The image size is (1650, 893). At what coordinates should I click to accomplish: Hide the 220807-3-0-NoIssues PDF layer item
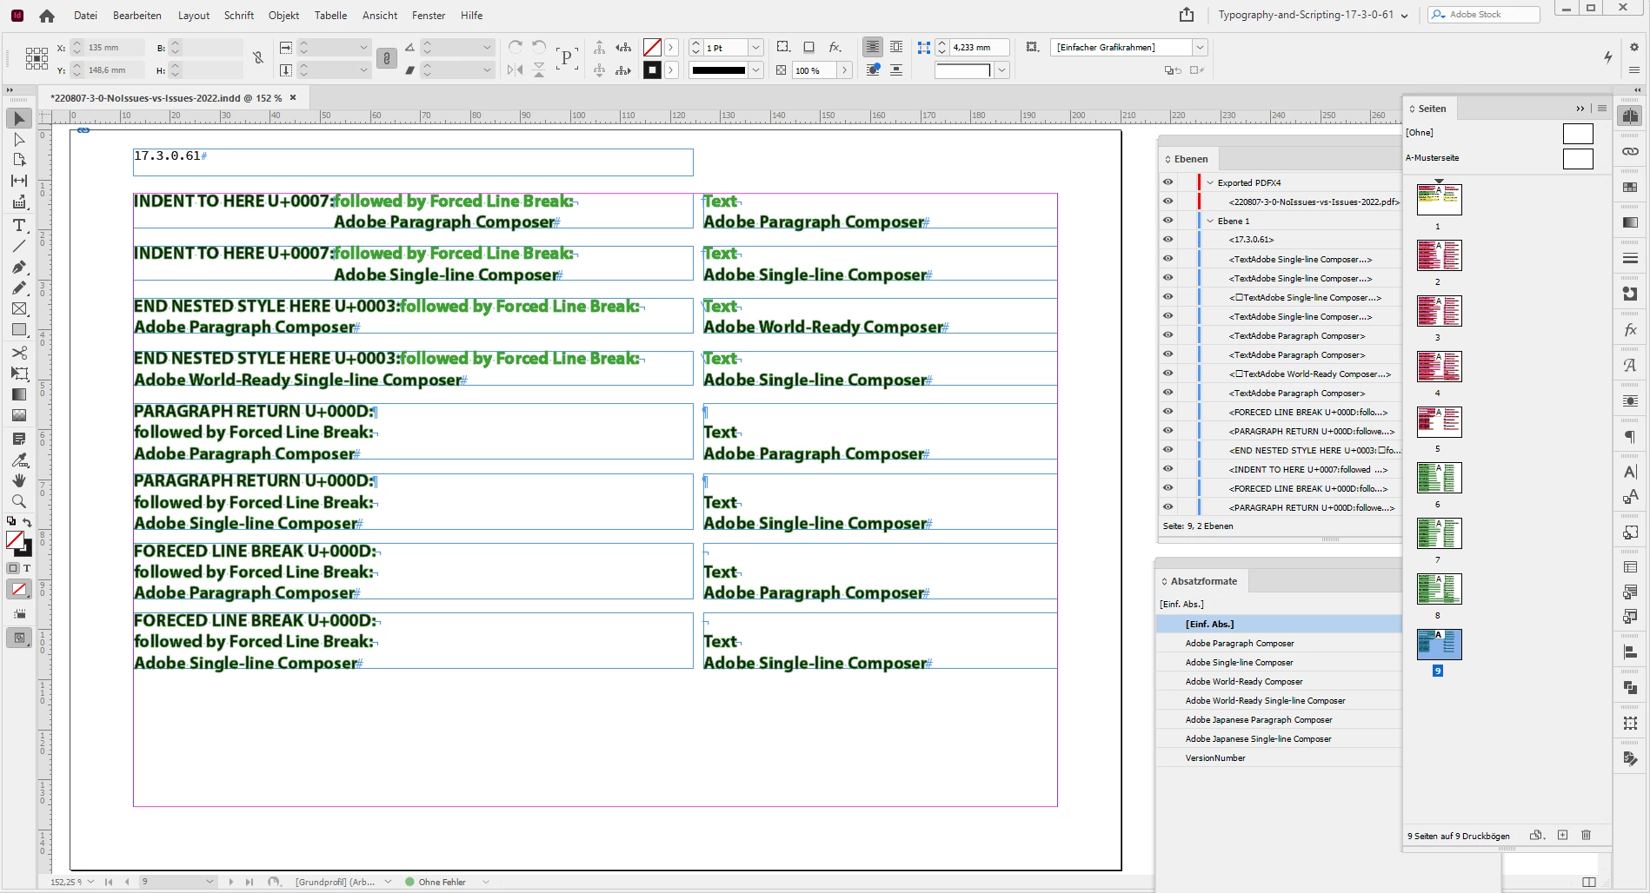click(1168, 202)
